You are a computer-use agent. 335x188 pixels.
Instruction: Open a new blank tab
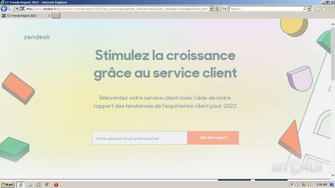[x=56, y=16]
